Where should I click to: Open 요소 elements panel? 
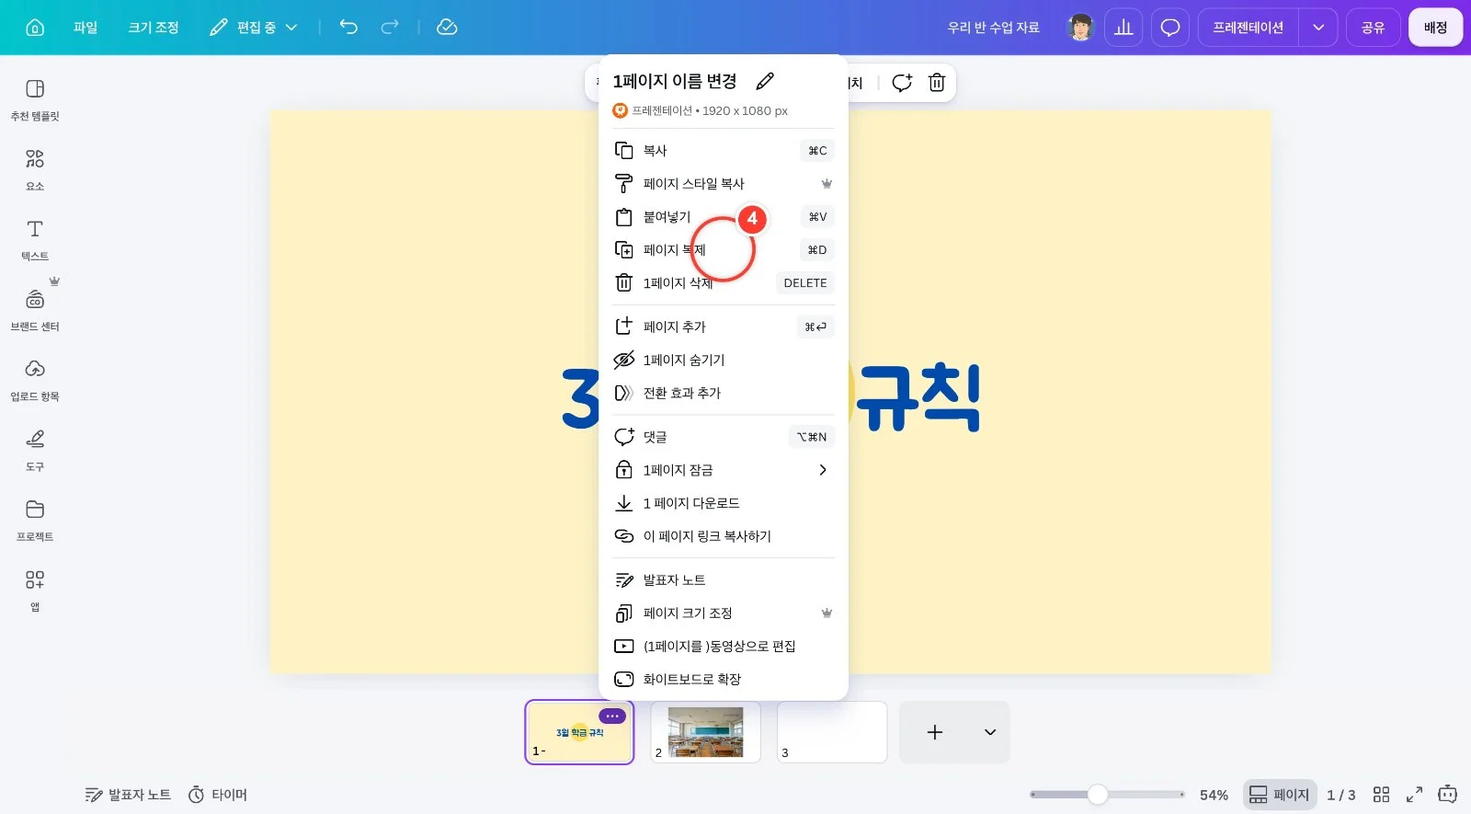[35, 170]
